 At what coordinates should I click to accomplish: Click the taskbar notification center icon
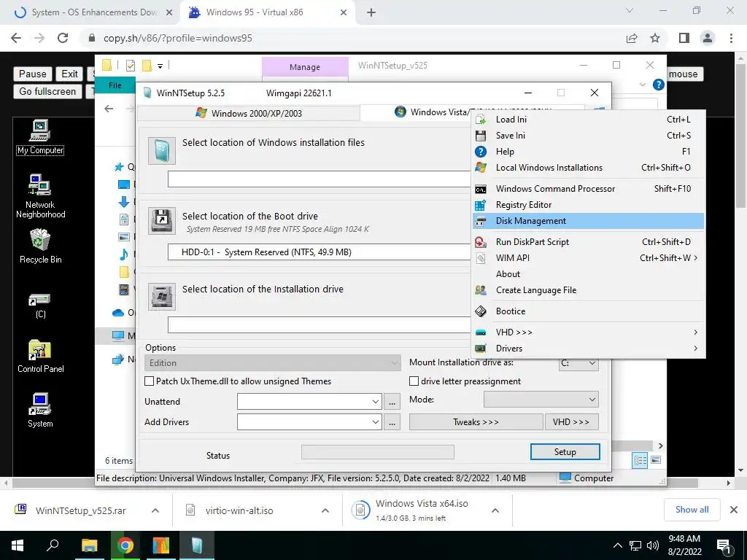[x=724, y=545]
